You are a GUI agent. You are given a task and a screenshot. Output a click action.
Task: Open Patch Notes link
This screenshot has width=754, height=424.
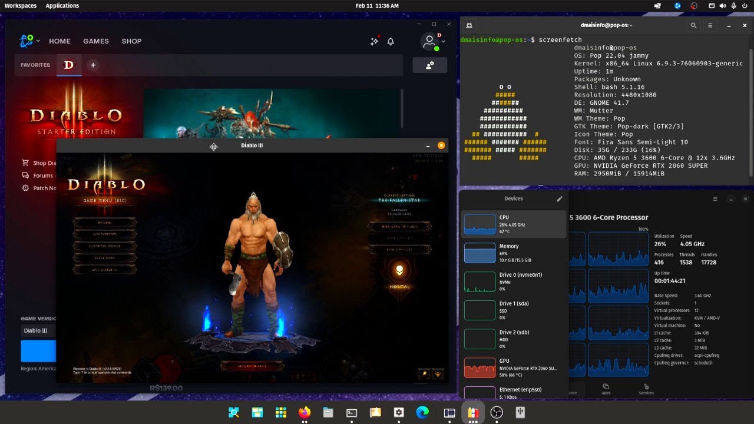(x=39, y=188)
